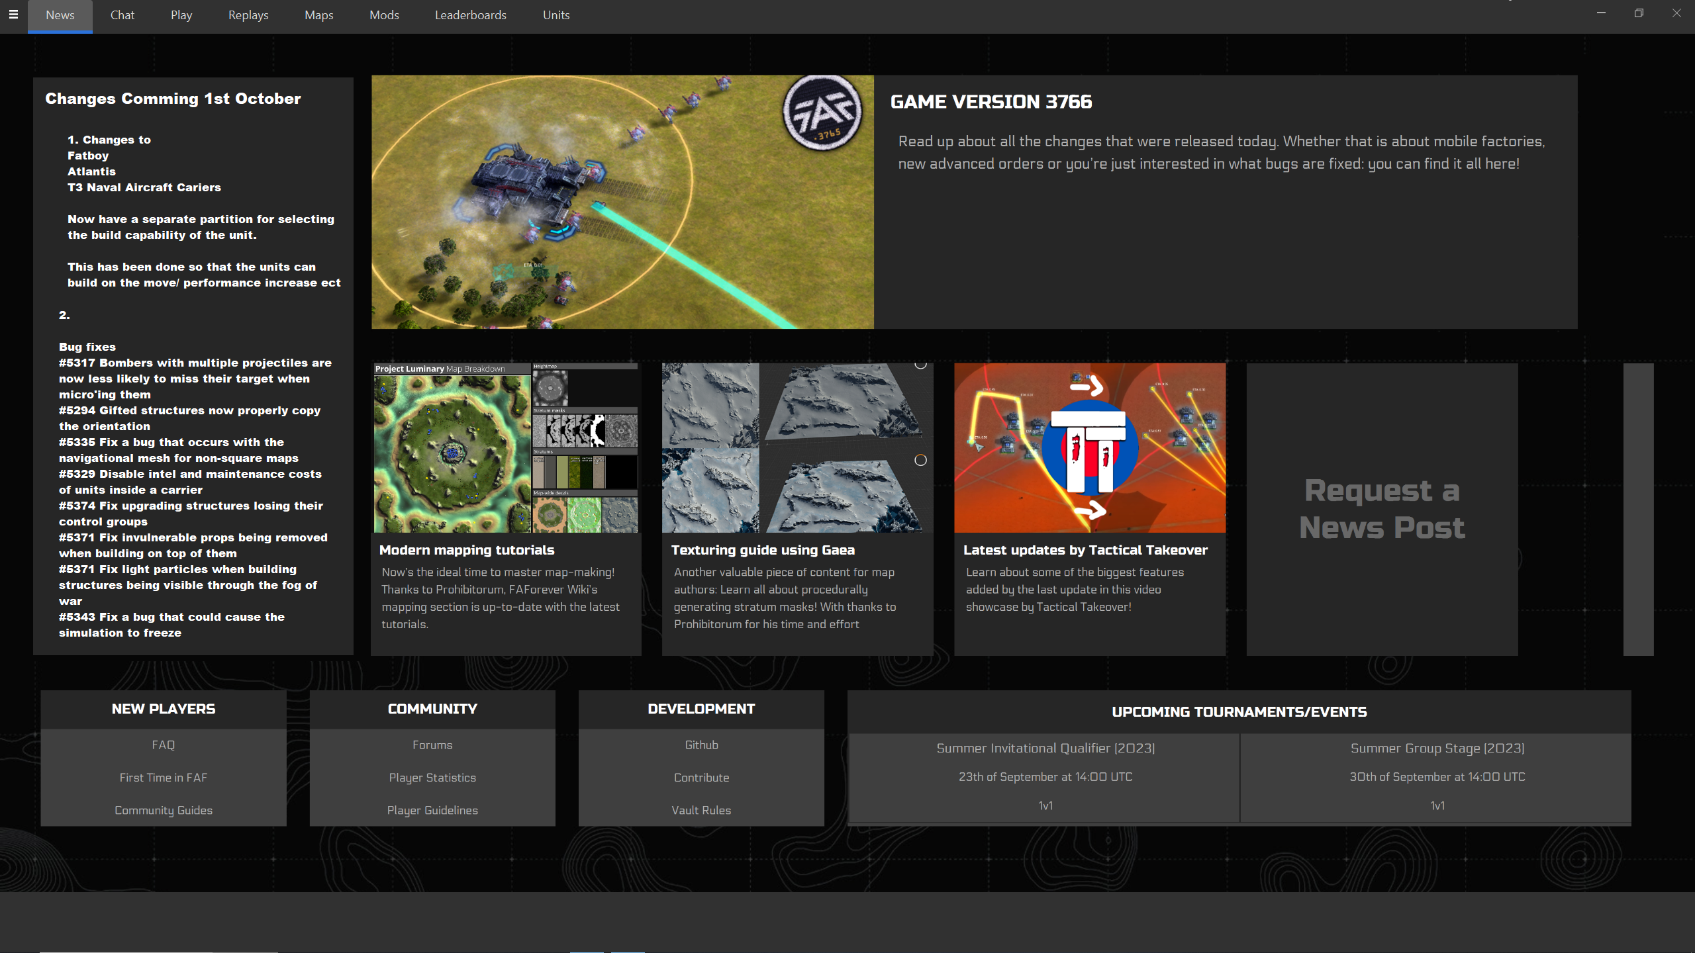Image resolution: width=1695 pixels, height=953 pixels.
Task: View the Leaderboards tab
Action: tap(471, 15)
